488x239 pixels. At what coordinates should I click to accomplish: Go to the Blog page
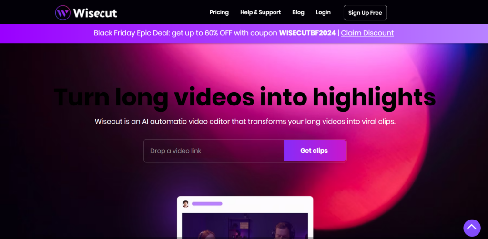[x=298, y=12]
